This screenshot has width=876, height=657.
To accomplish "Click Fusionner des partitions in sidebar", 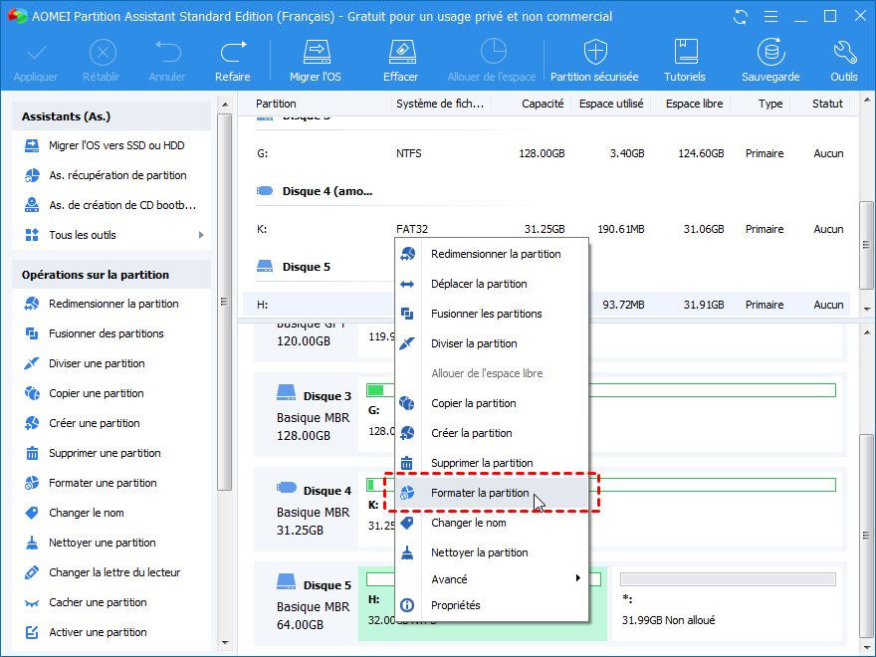I will click(106, 333).
